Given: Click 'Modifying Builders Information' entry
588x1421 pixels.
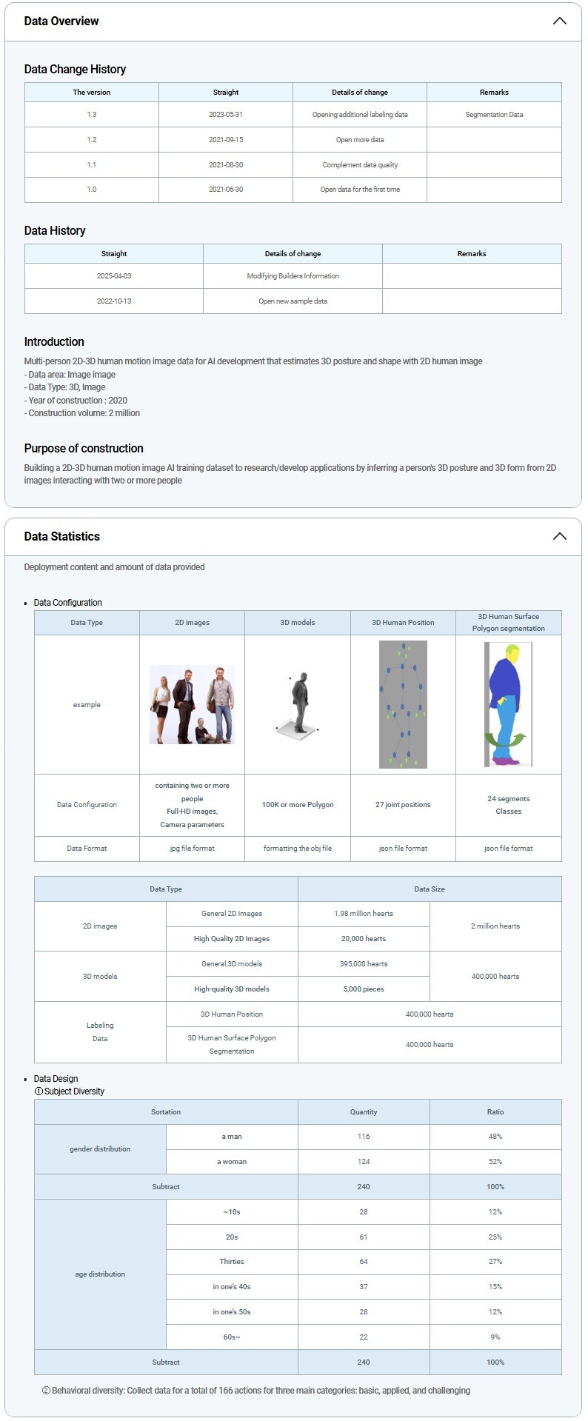Looking at the screenshot, I should (x=293, y=276).
